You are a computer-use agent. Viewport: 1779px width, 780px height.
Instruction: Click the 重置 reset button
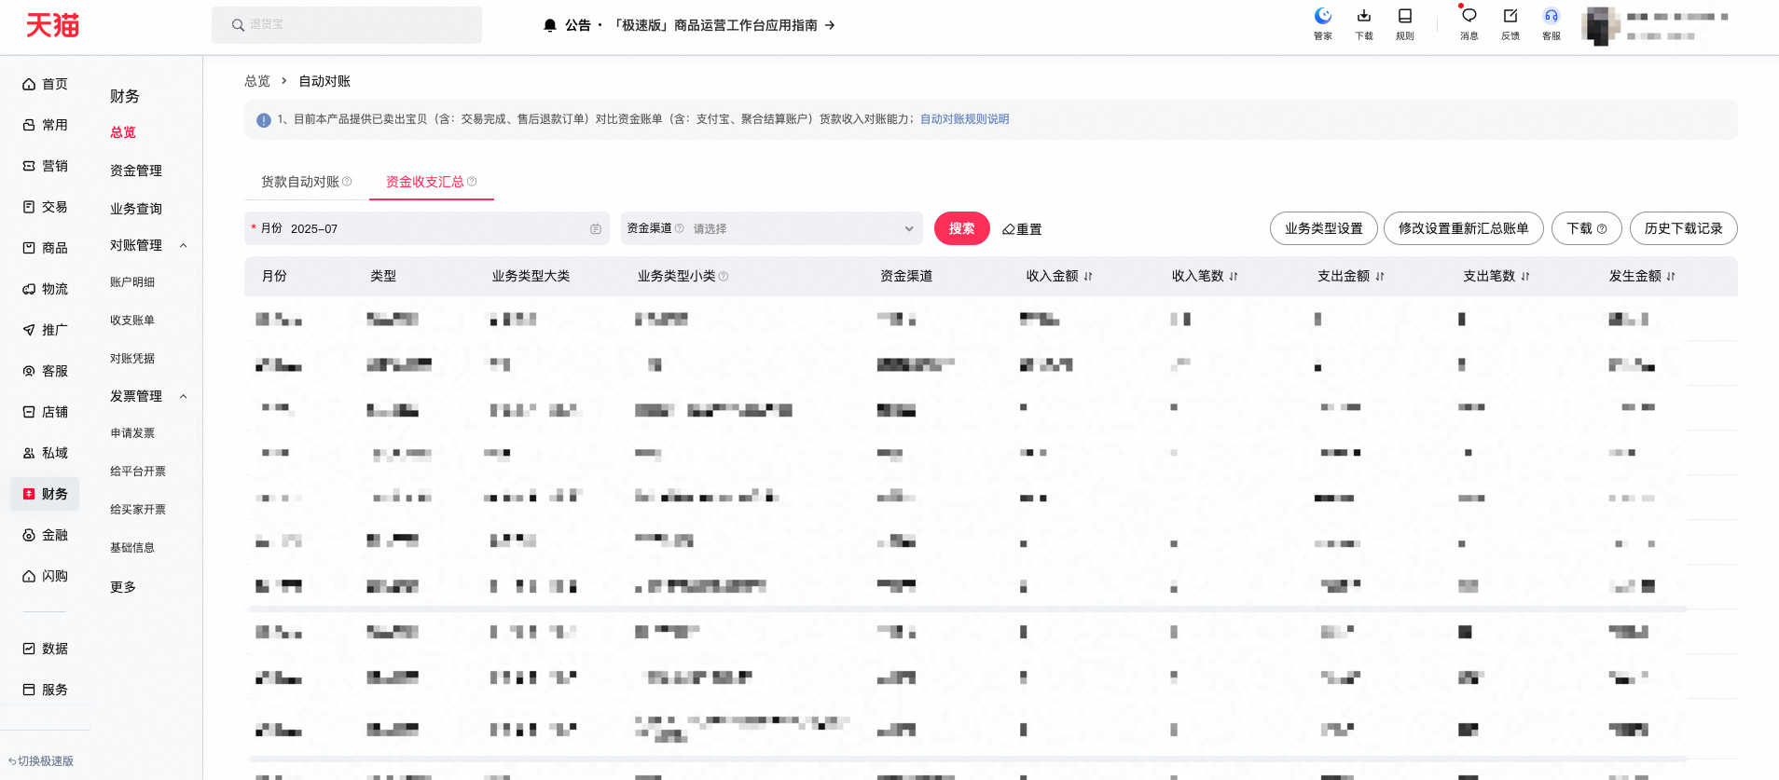(1022, 229)
